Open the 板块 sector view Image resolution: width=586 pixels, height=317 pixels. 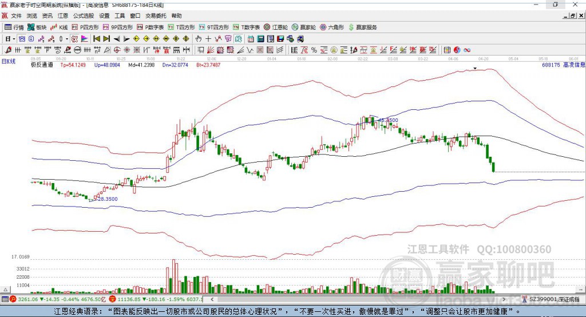point(37,27)
